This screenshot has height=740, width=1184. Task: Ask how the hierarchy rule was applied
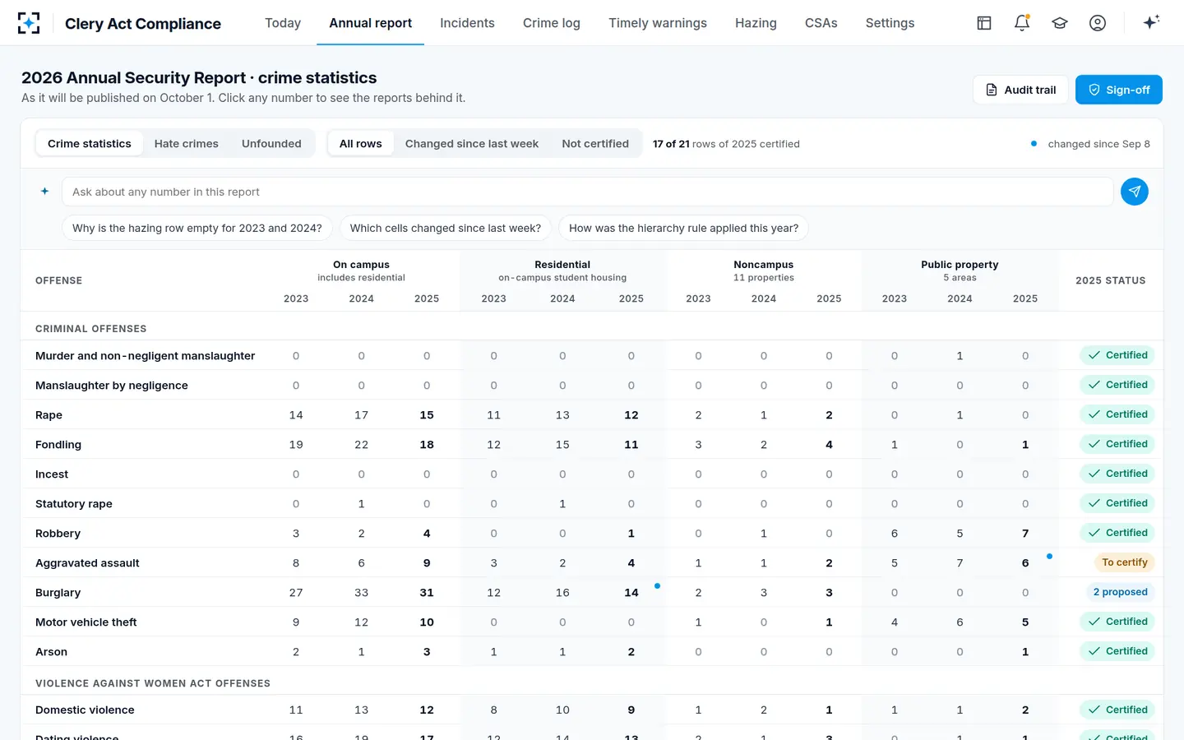pos(683,228)
